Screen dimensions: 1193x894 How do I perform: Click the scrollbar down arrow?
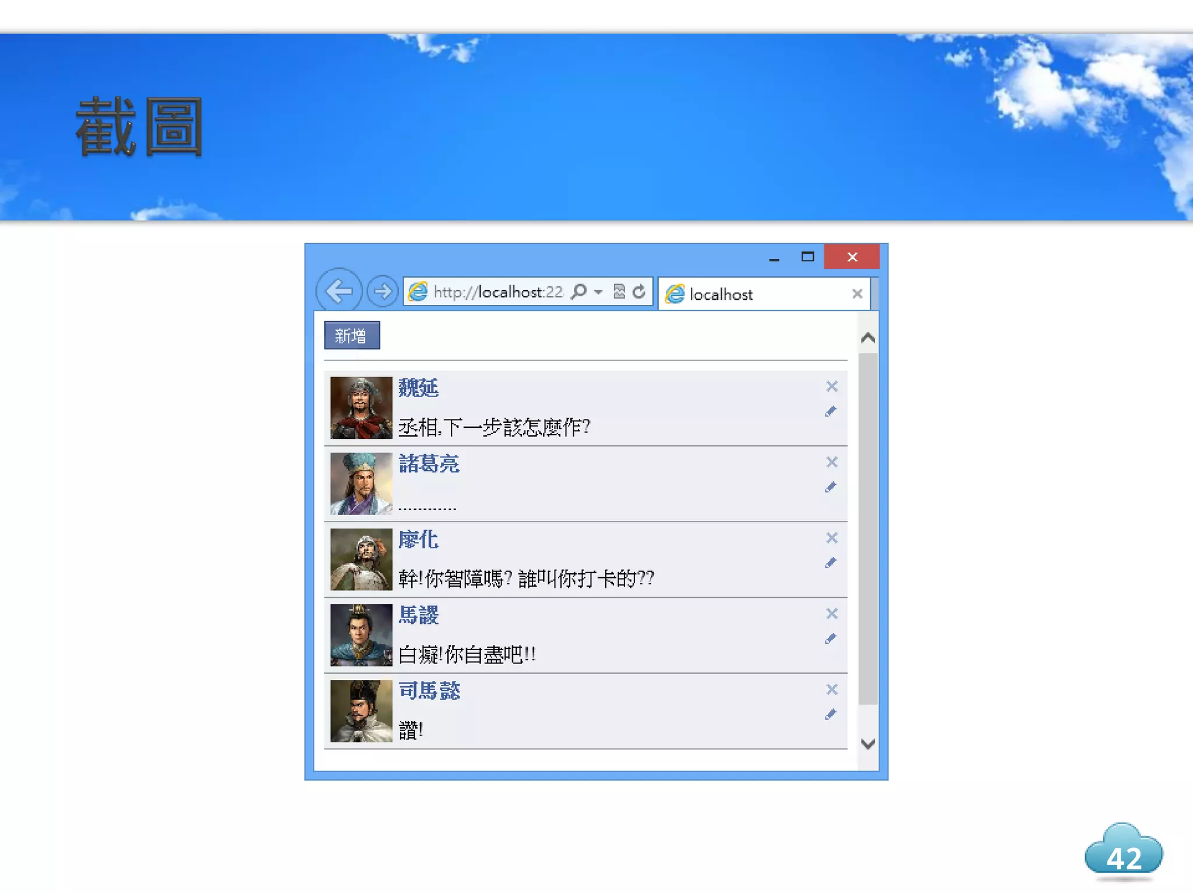(x=868, y=744)
